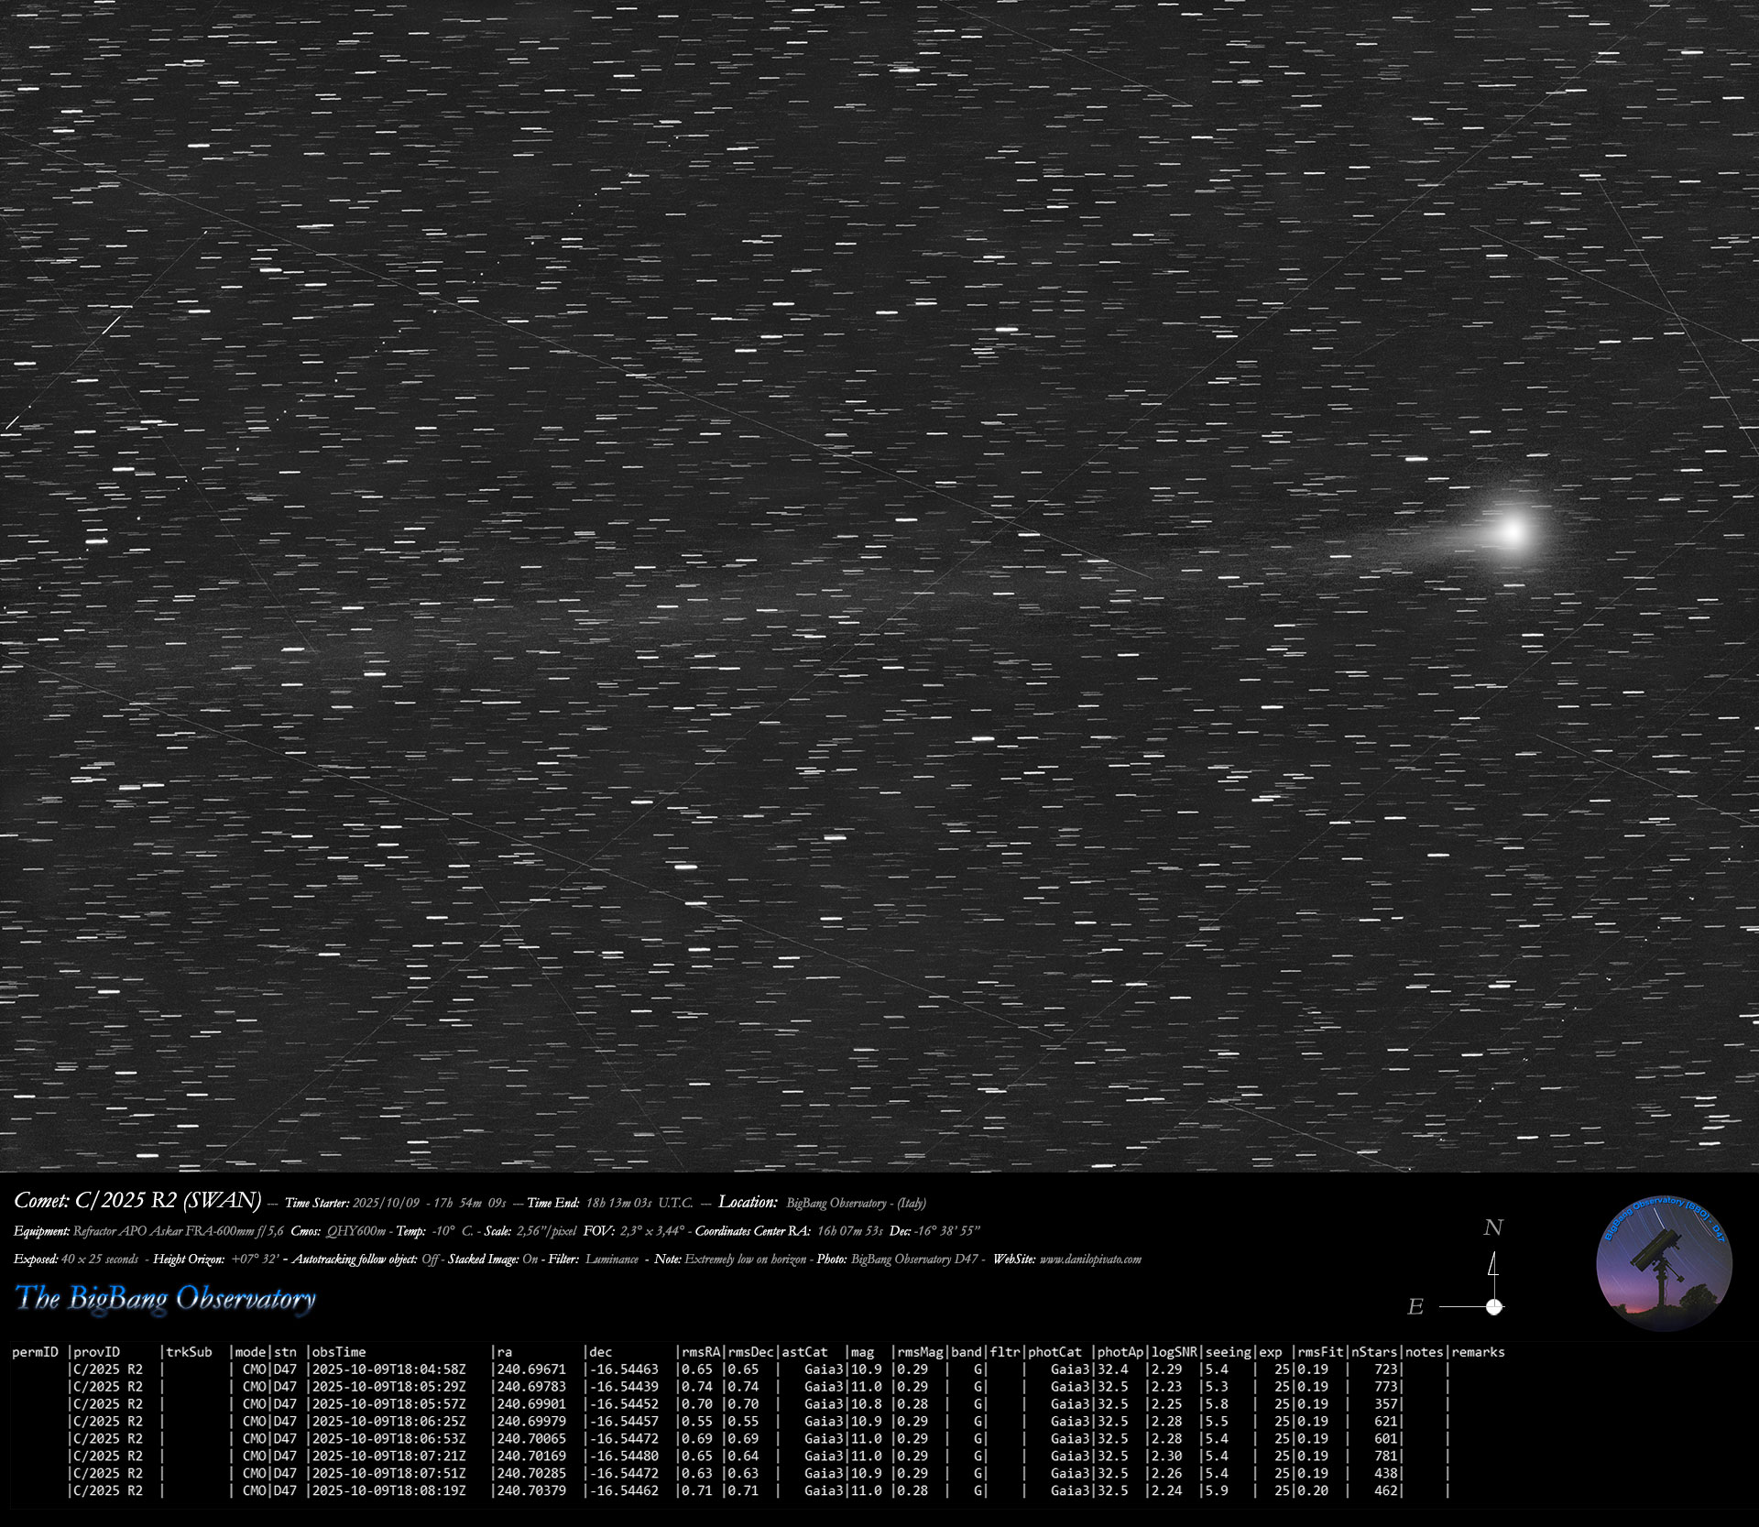1759x1527 pixels.
Task: Select the 'permID' column header
Action: (35, 1352)
